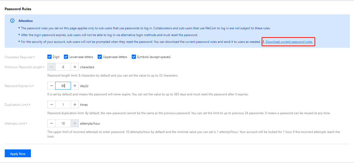Screen dimensions: 354x163
Task: Toggle Symbols (except spaces) checkbox
Action: pyautogui.click(x=134, y=57)
